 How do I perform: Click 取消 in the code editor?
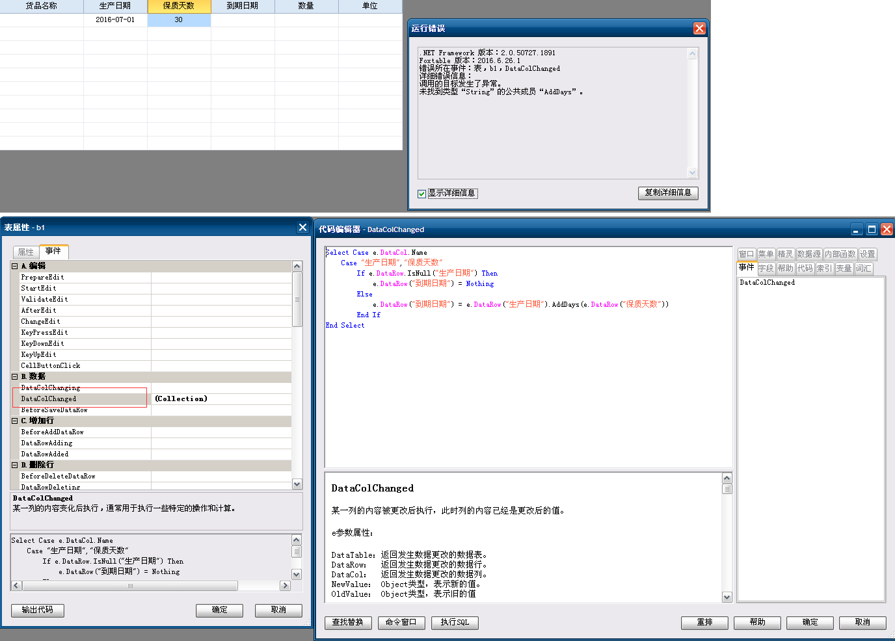(x=862, y=623)
